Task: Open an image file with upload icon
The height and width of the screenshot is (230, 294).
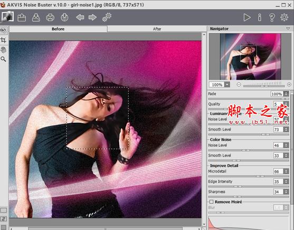Action: [x=22, y=18]
